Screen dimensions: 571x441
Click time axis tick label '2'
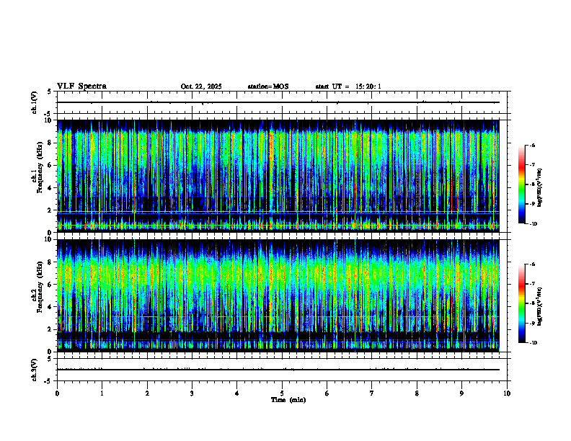click(147, 393)
